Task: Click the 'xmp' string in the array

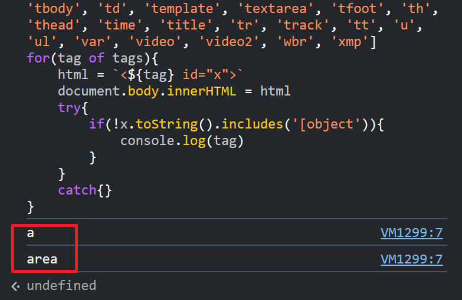Action: coord(350,42)
